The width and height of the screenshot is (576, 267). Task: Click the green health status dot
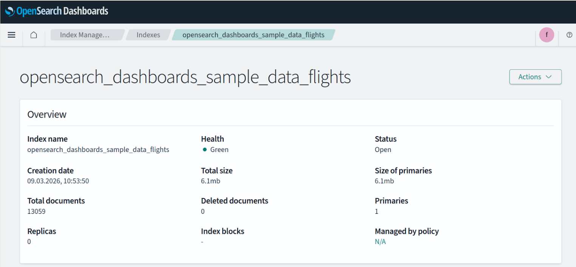(205, 150)
